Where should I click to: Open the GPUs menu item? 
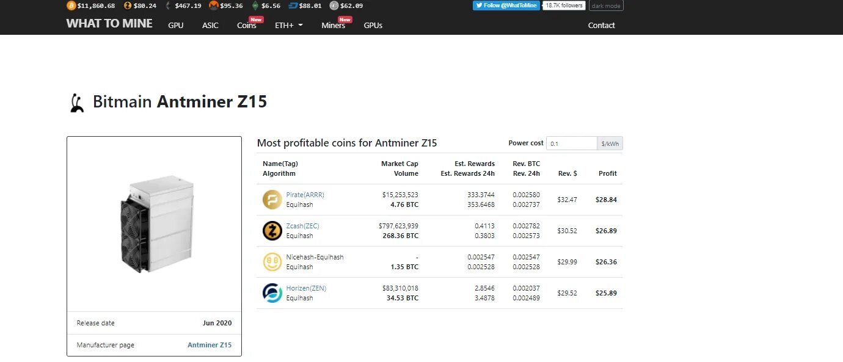click(x=373, y=25)
